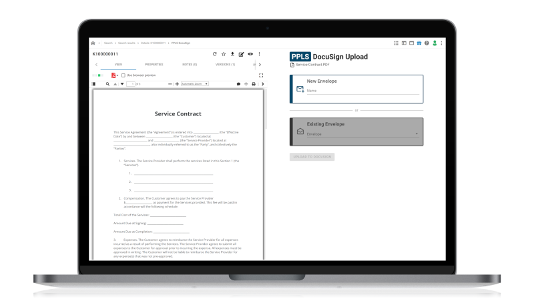This screenshot has height=307, width=534.
Task: Click the comment bubble icon in viewer toolbar
Action: coord(238,84)
